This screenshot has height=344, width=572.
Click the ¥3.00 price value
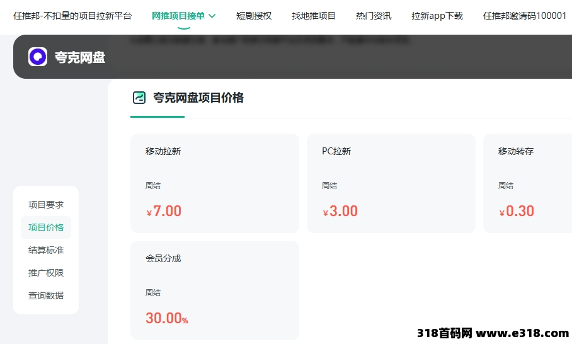[340, 211]
